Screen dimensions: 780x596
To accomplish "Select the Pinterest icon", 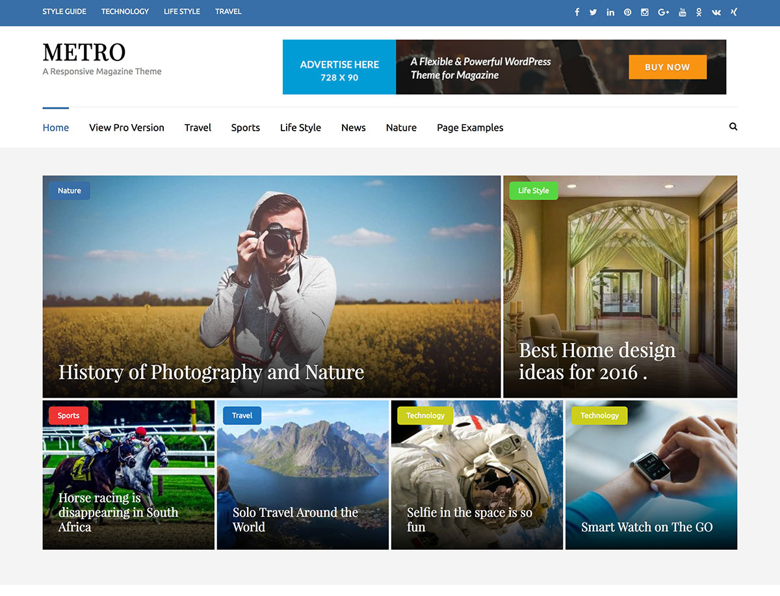I will (x=627, y=12).
